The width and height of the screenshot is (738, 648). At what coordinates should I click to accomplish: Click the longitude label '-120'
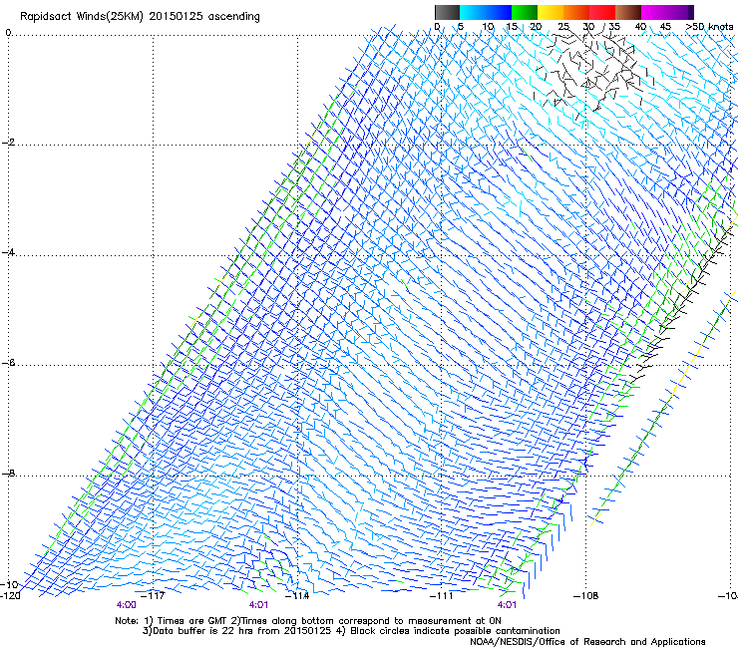10,595
